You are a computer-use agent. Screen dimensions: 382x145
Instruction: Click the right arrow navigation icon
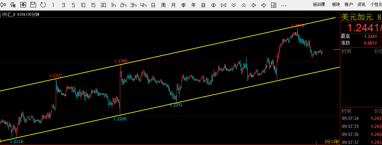263,5
